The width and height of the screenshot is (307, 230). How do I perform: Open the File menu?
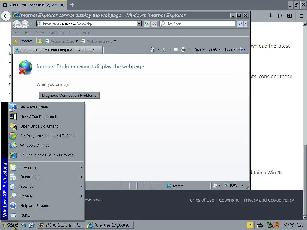[x=17, y=32]
